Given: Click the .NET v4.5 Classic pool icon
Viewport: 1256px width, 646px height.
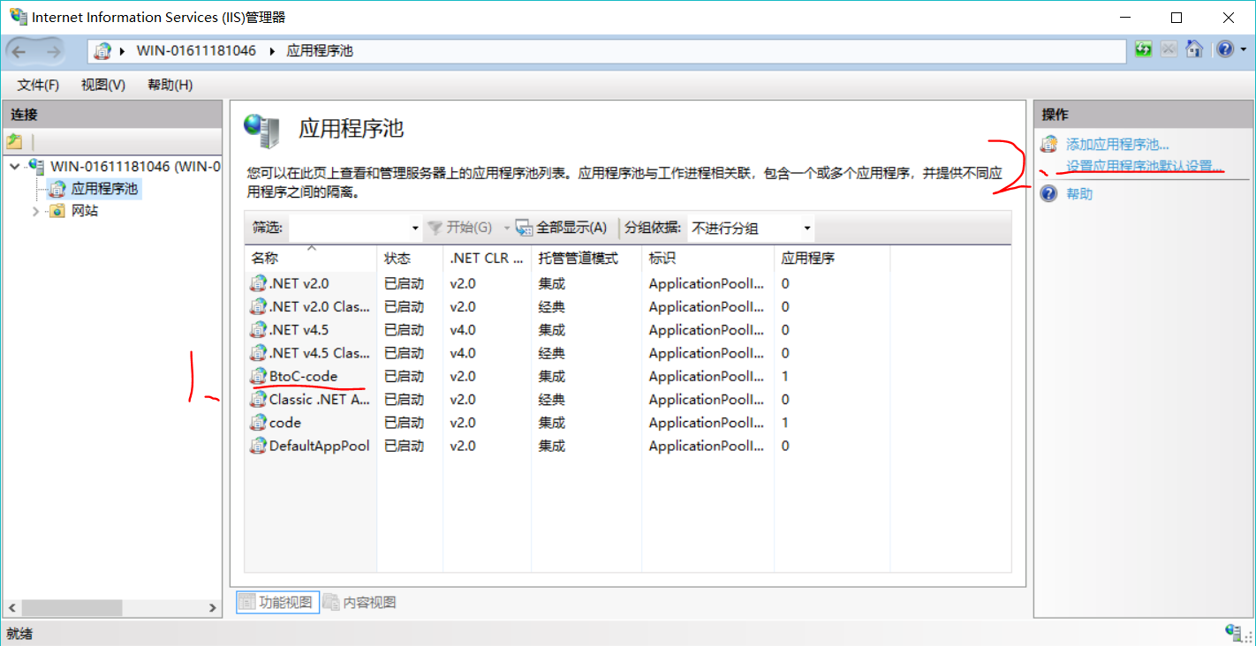Looking at the screenshot, I should (258, 352).
